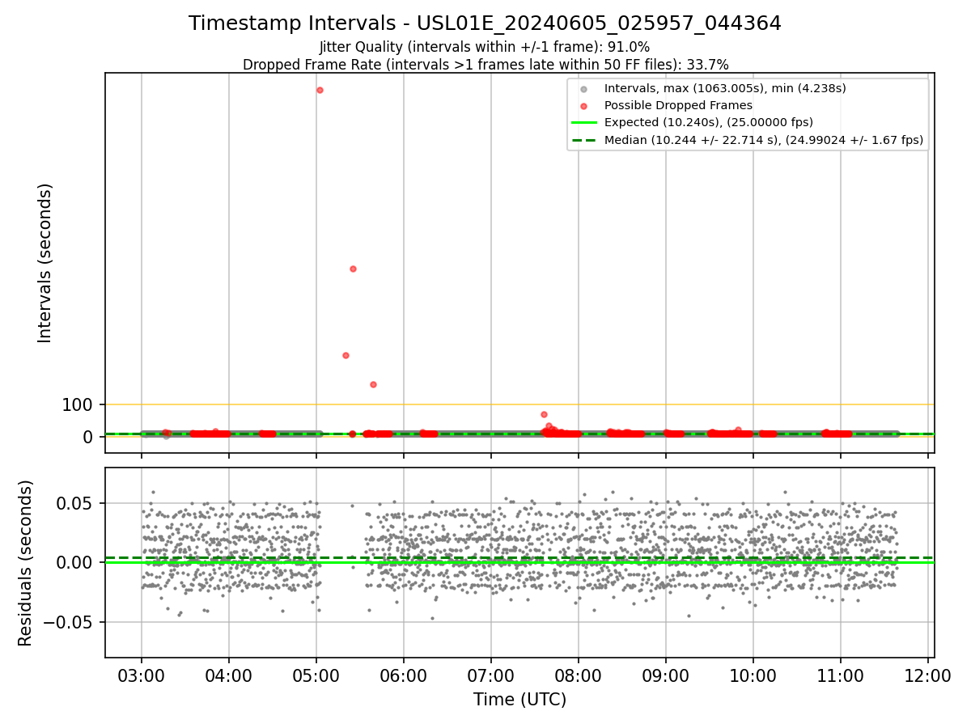Viewport: 971px width, 728px height.
Task: Click the '10:00' time tick label
Action: tap(753, 676)
